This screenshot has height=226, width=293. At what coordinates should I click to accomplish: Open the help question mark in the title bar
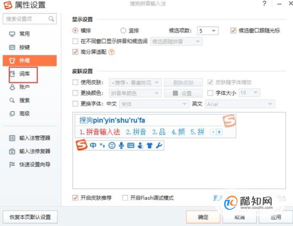coord(264,3)
